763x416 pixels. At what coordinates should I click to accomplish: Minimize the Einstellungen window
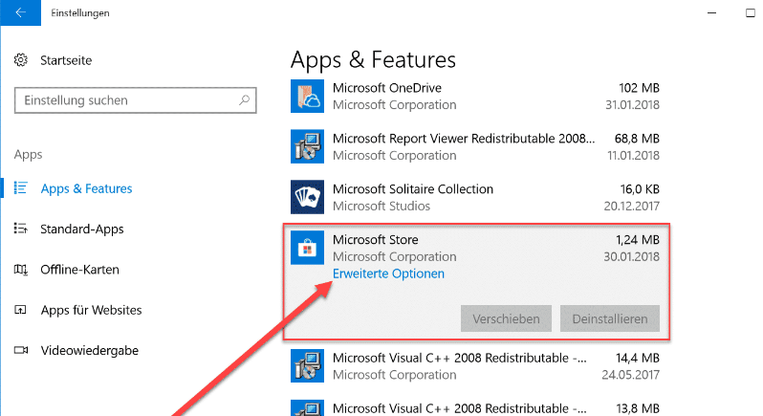(x=712, y=12)
